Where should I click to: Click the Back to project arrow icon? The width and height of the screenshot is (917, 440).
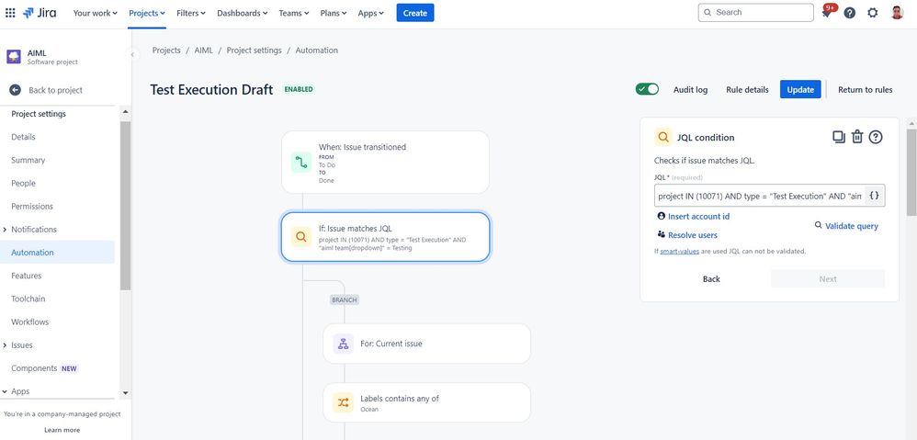(x=16, y=90)
